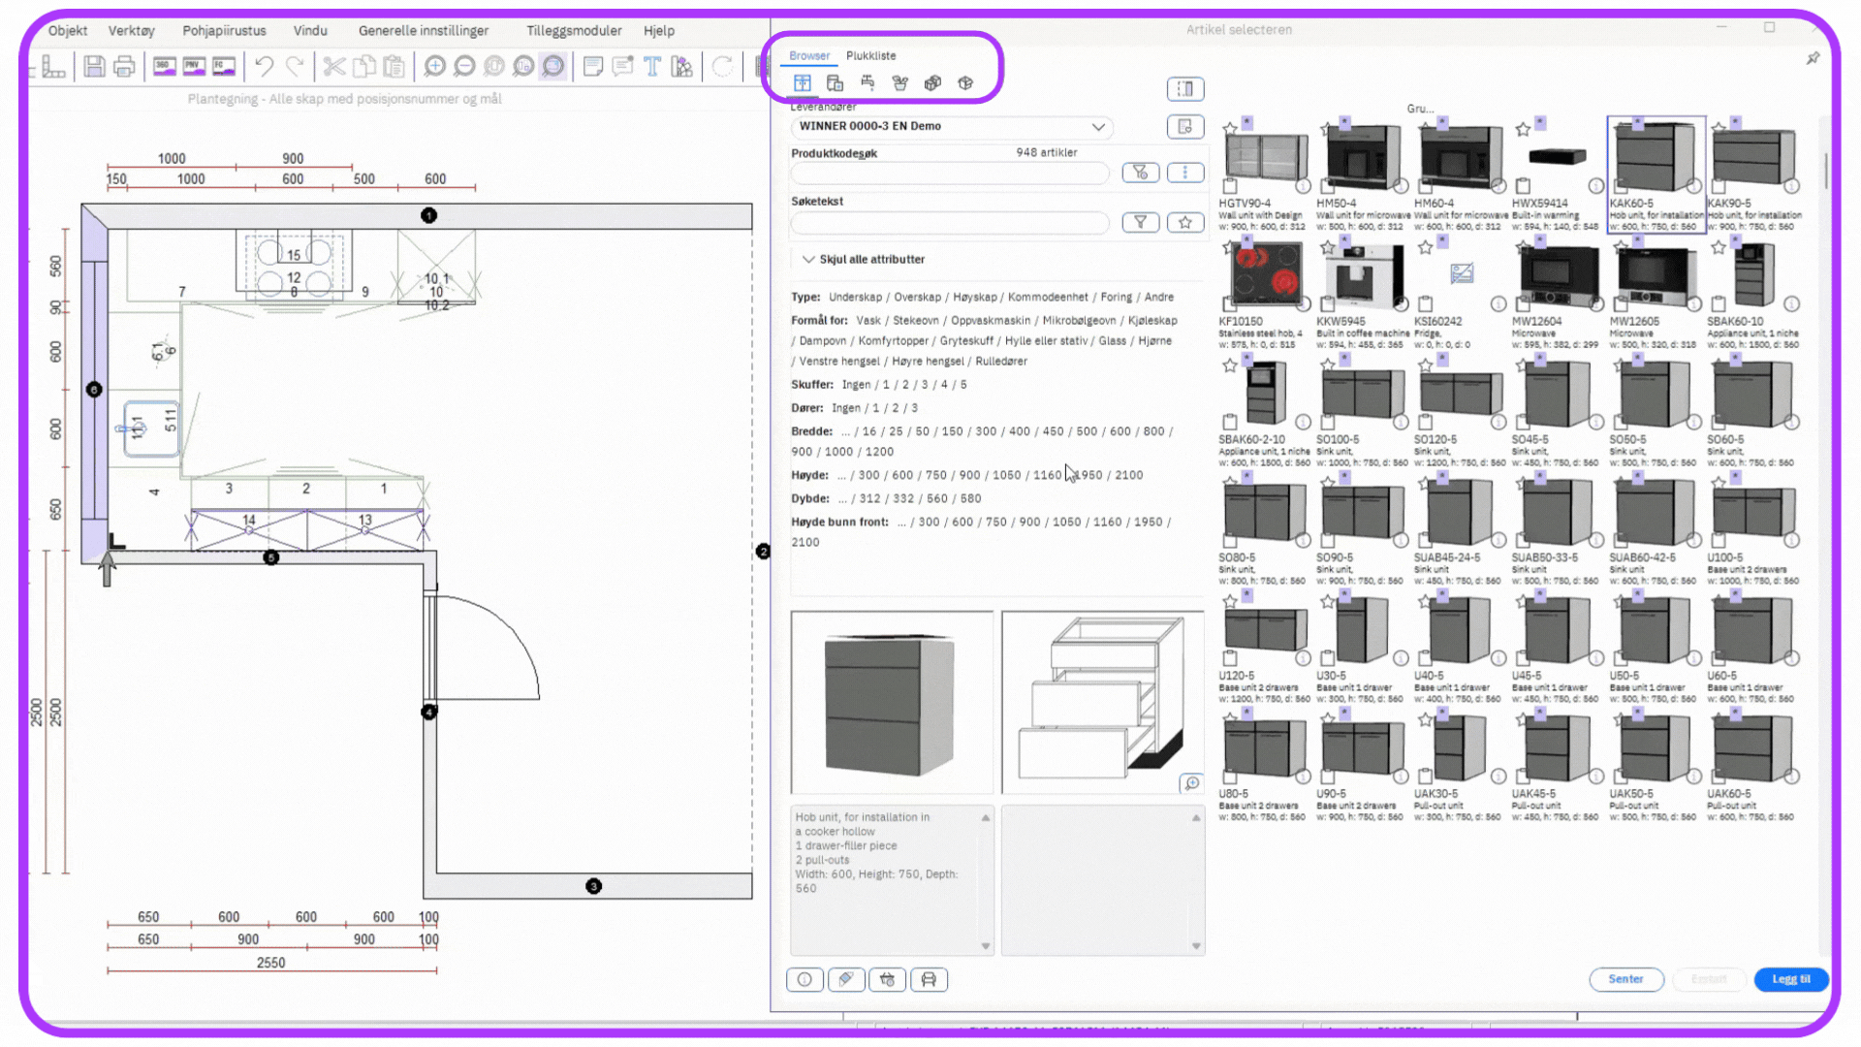Select the KF10150 hob thumbnail
This screenshot has height=1047, width=1861.
coord(1265,274)
